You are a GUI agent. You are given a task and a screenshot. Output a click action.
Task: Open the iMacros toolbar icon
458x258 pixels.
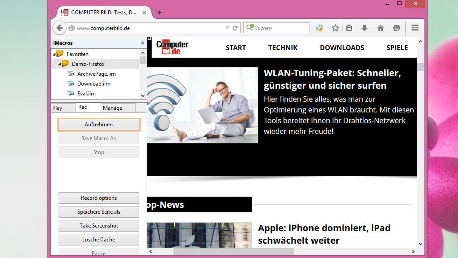[319, 28]
